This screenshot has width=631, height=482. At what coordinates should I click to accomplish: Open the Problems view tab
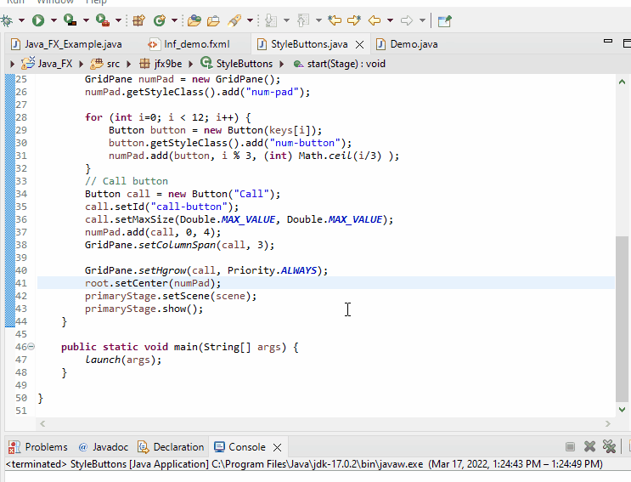pyautogui.click(x=46, y=447)
